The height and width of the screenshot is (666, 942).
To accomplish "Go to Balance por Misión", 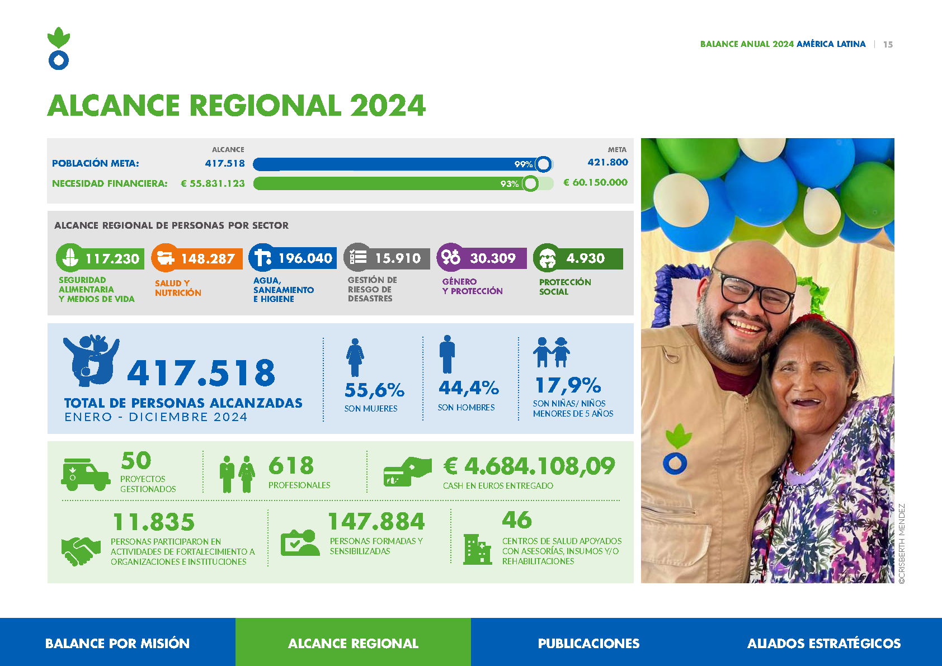I will pos(119,643).
